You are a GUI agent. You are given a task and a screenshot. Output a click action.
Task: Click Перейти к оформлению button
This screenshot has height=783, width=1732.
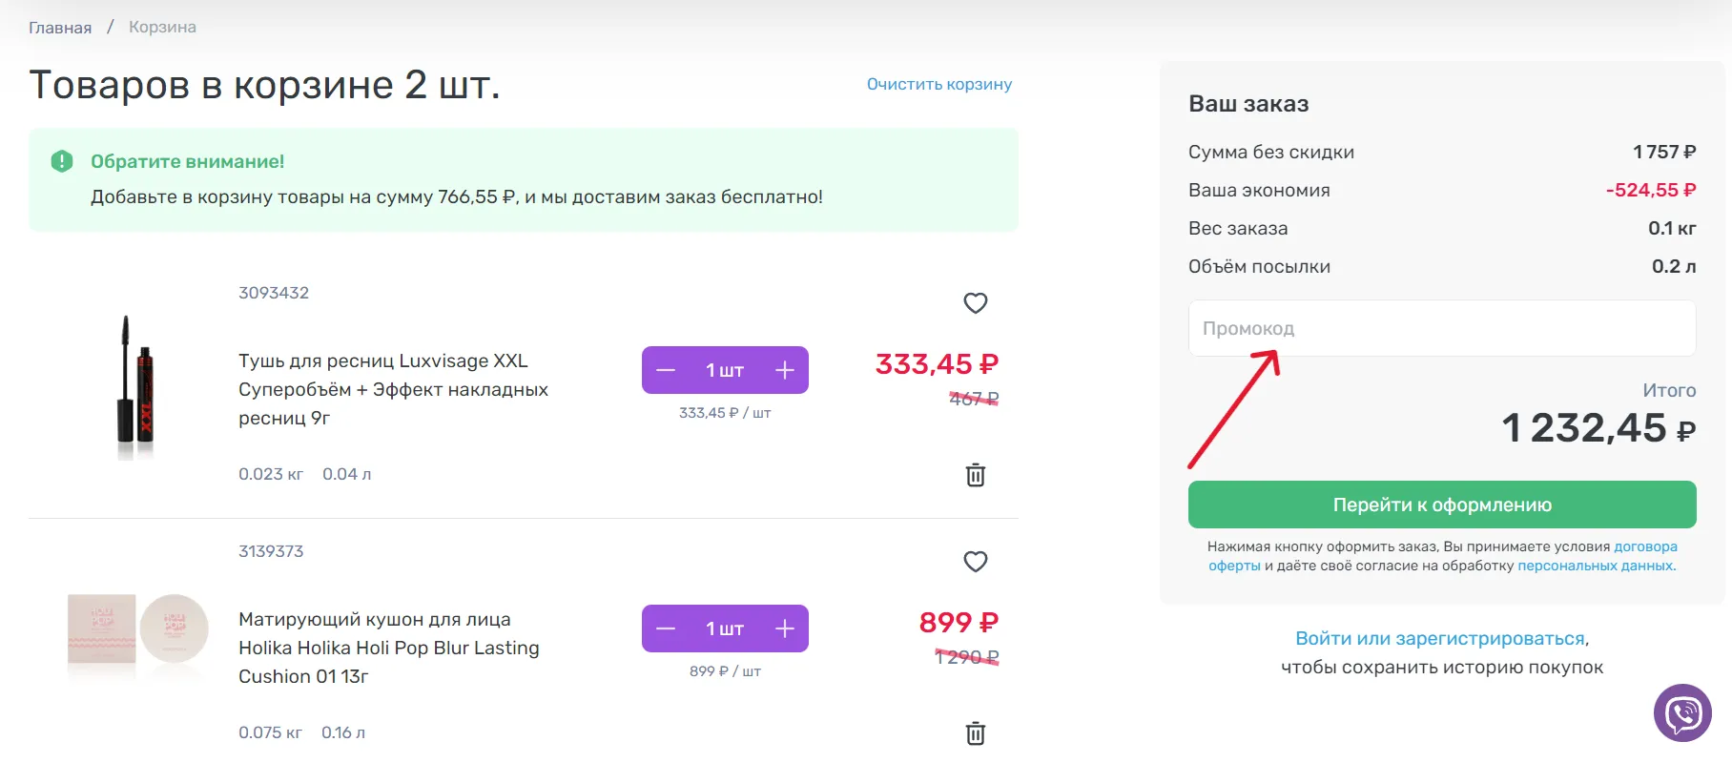[1442, 505]
